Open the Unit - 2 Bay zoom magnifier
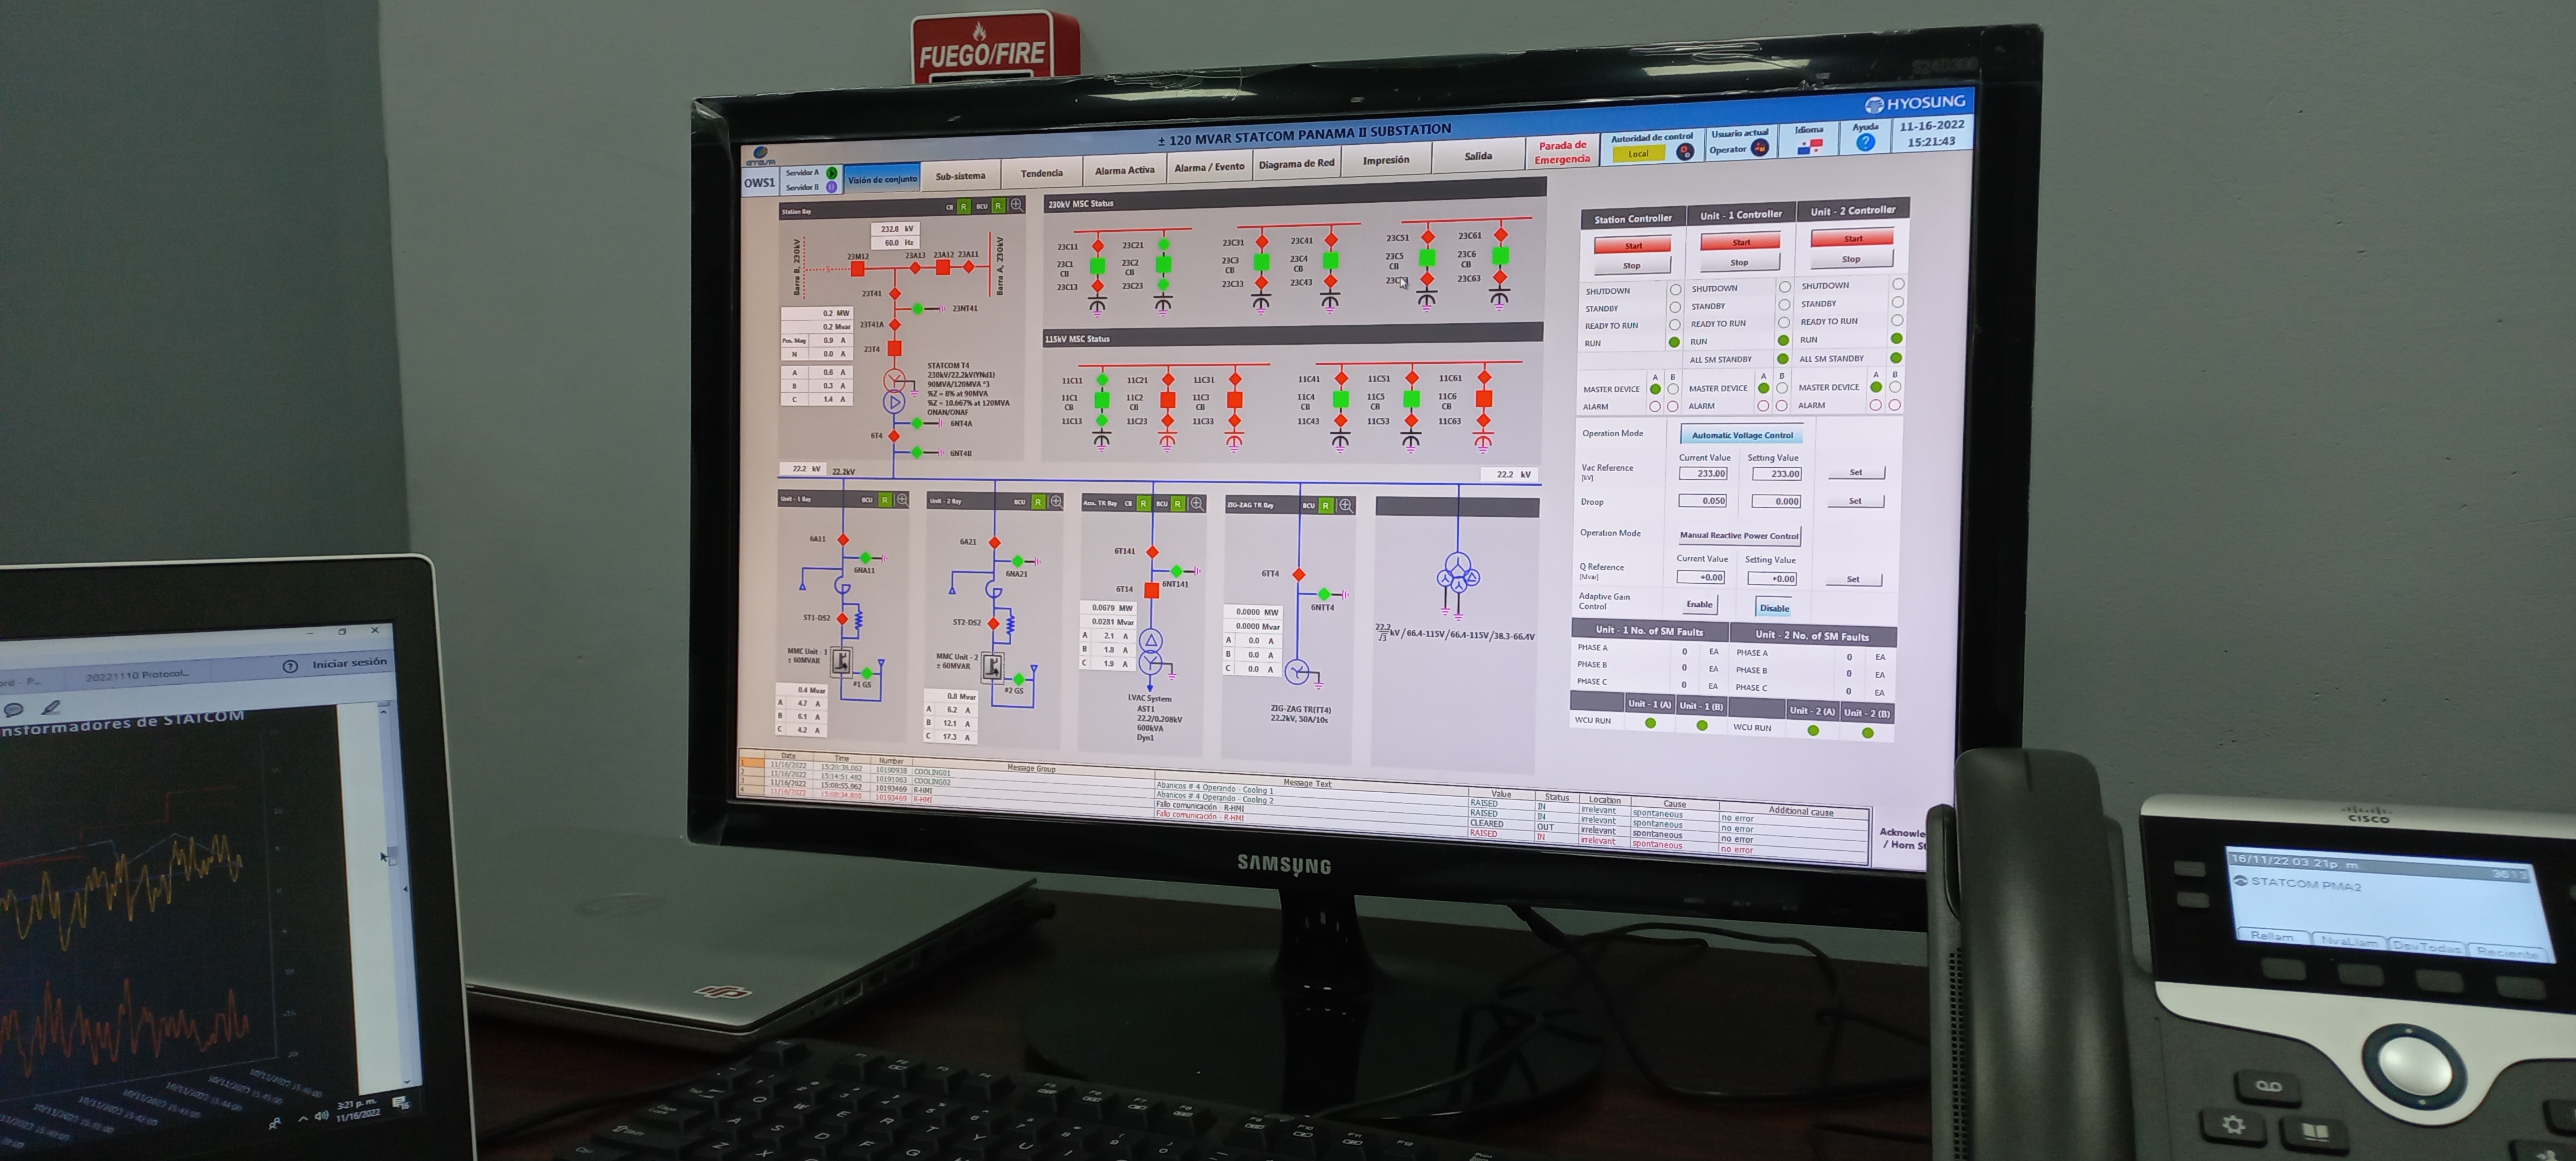The width and height of the screenshot is (2576, 1161). pyautogui.click(x=1056, y=501)
